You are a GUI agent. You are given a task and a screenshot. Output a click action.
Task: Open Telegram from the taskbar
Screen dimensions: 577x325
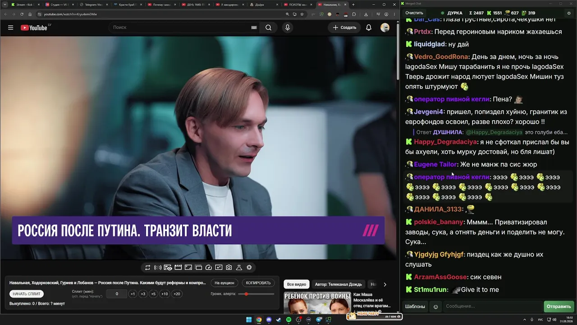[319, 320]
